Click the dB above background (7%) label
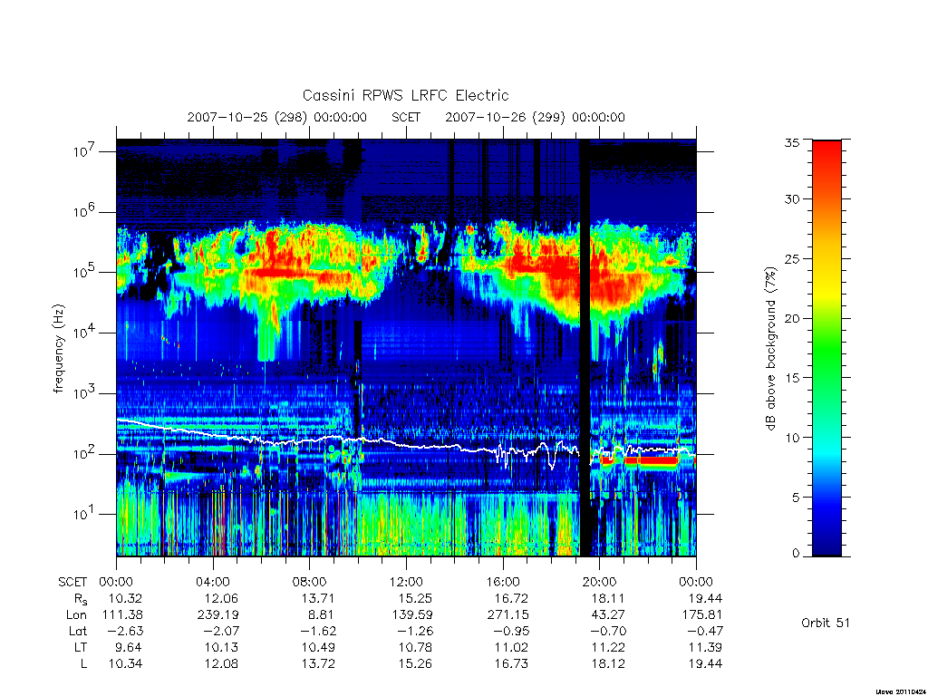 pos(770,349)
